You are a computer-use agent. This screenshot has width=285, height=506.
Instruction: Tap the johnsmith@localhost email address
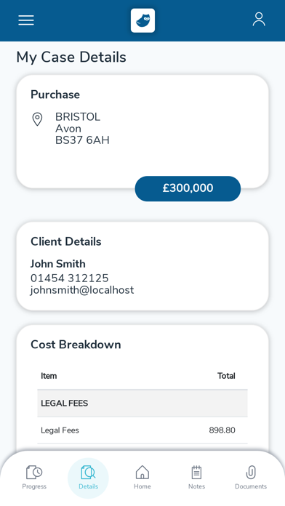[82, 290]
